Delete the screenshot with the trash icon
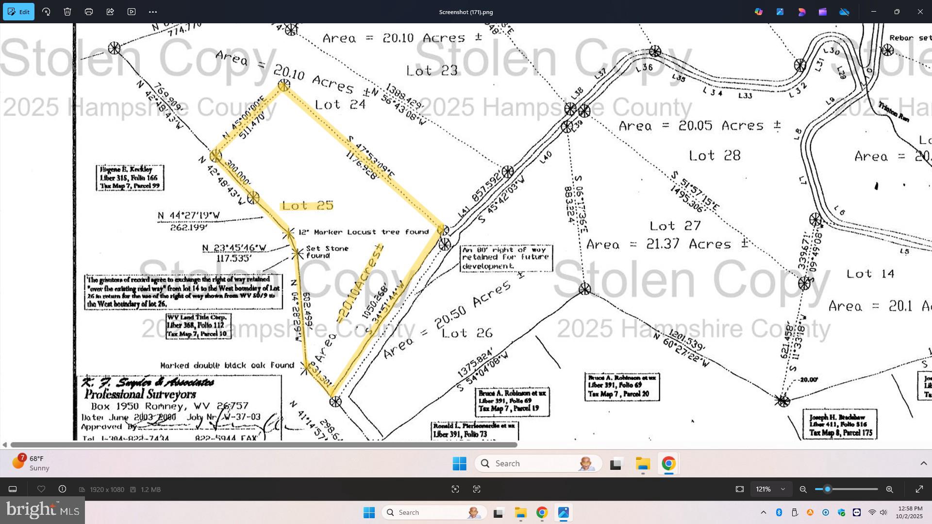The height and width of the screenshot is (524, 932). coord(67,12)
